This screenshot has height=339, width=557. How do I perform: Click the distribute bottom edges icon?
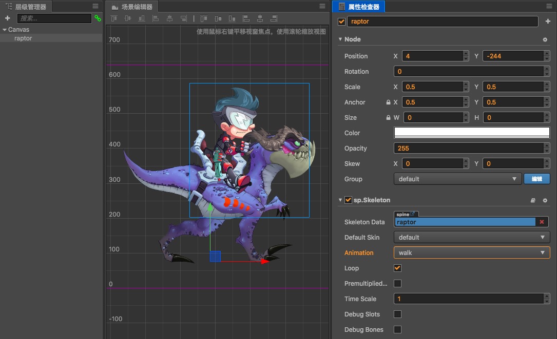(x=232, y=18)
